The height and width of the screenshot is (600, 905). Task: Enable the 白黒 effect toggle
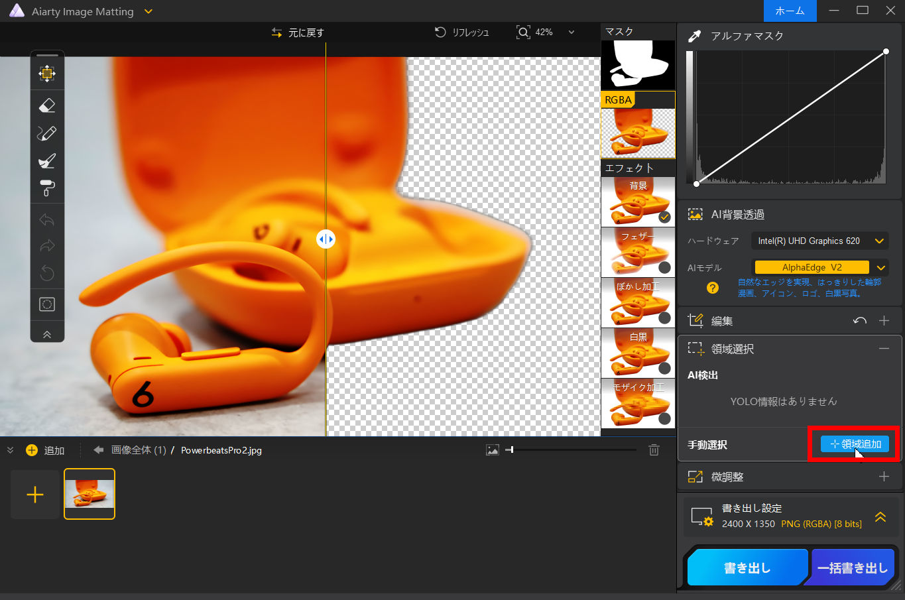664,368
